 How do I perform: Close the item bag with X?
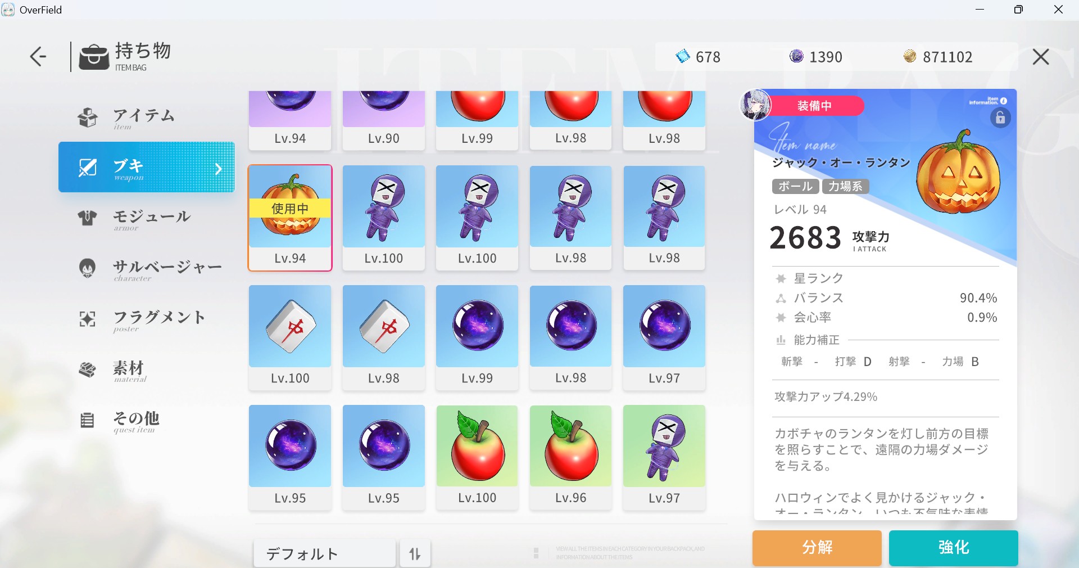pos(1041,56)
